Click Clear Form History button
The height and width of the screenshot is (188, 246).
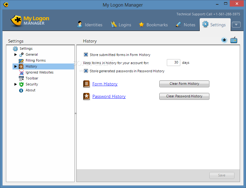tap(184, 84)
